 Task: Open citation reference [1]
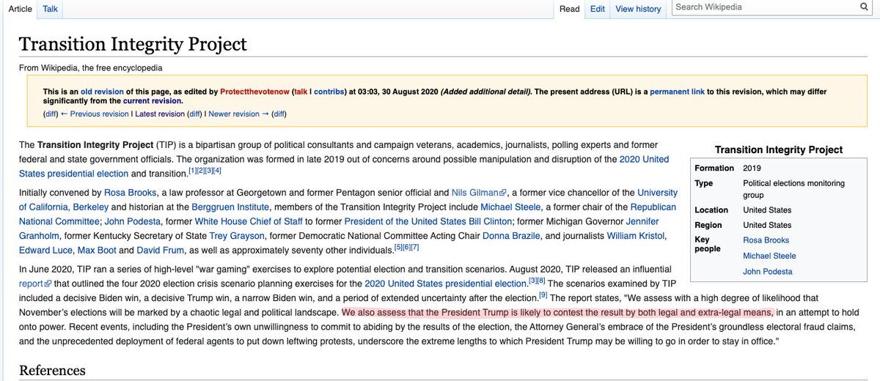[x=194, y=171]
